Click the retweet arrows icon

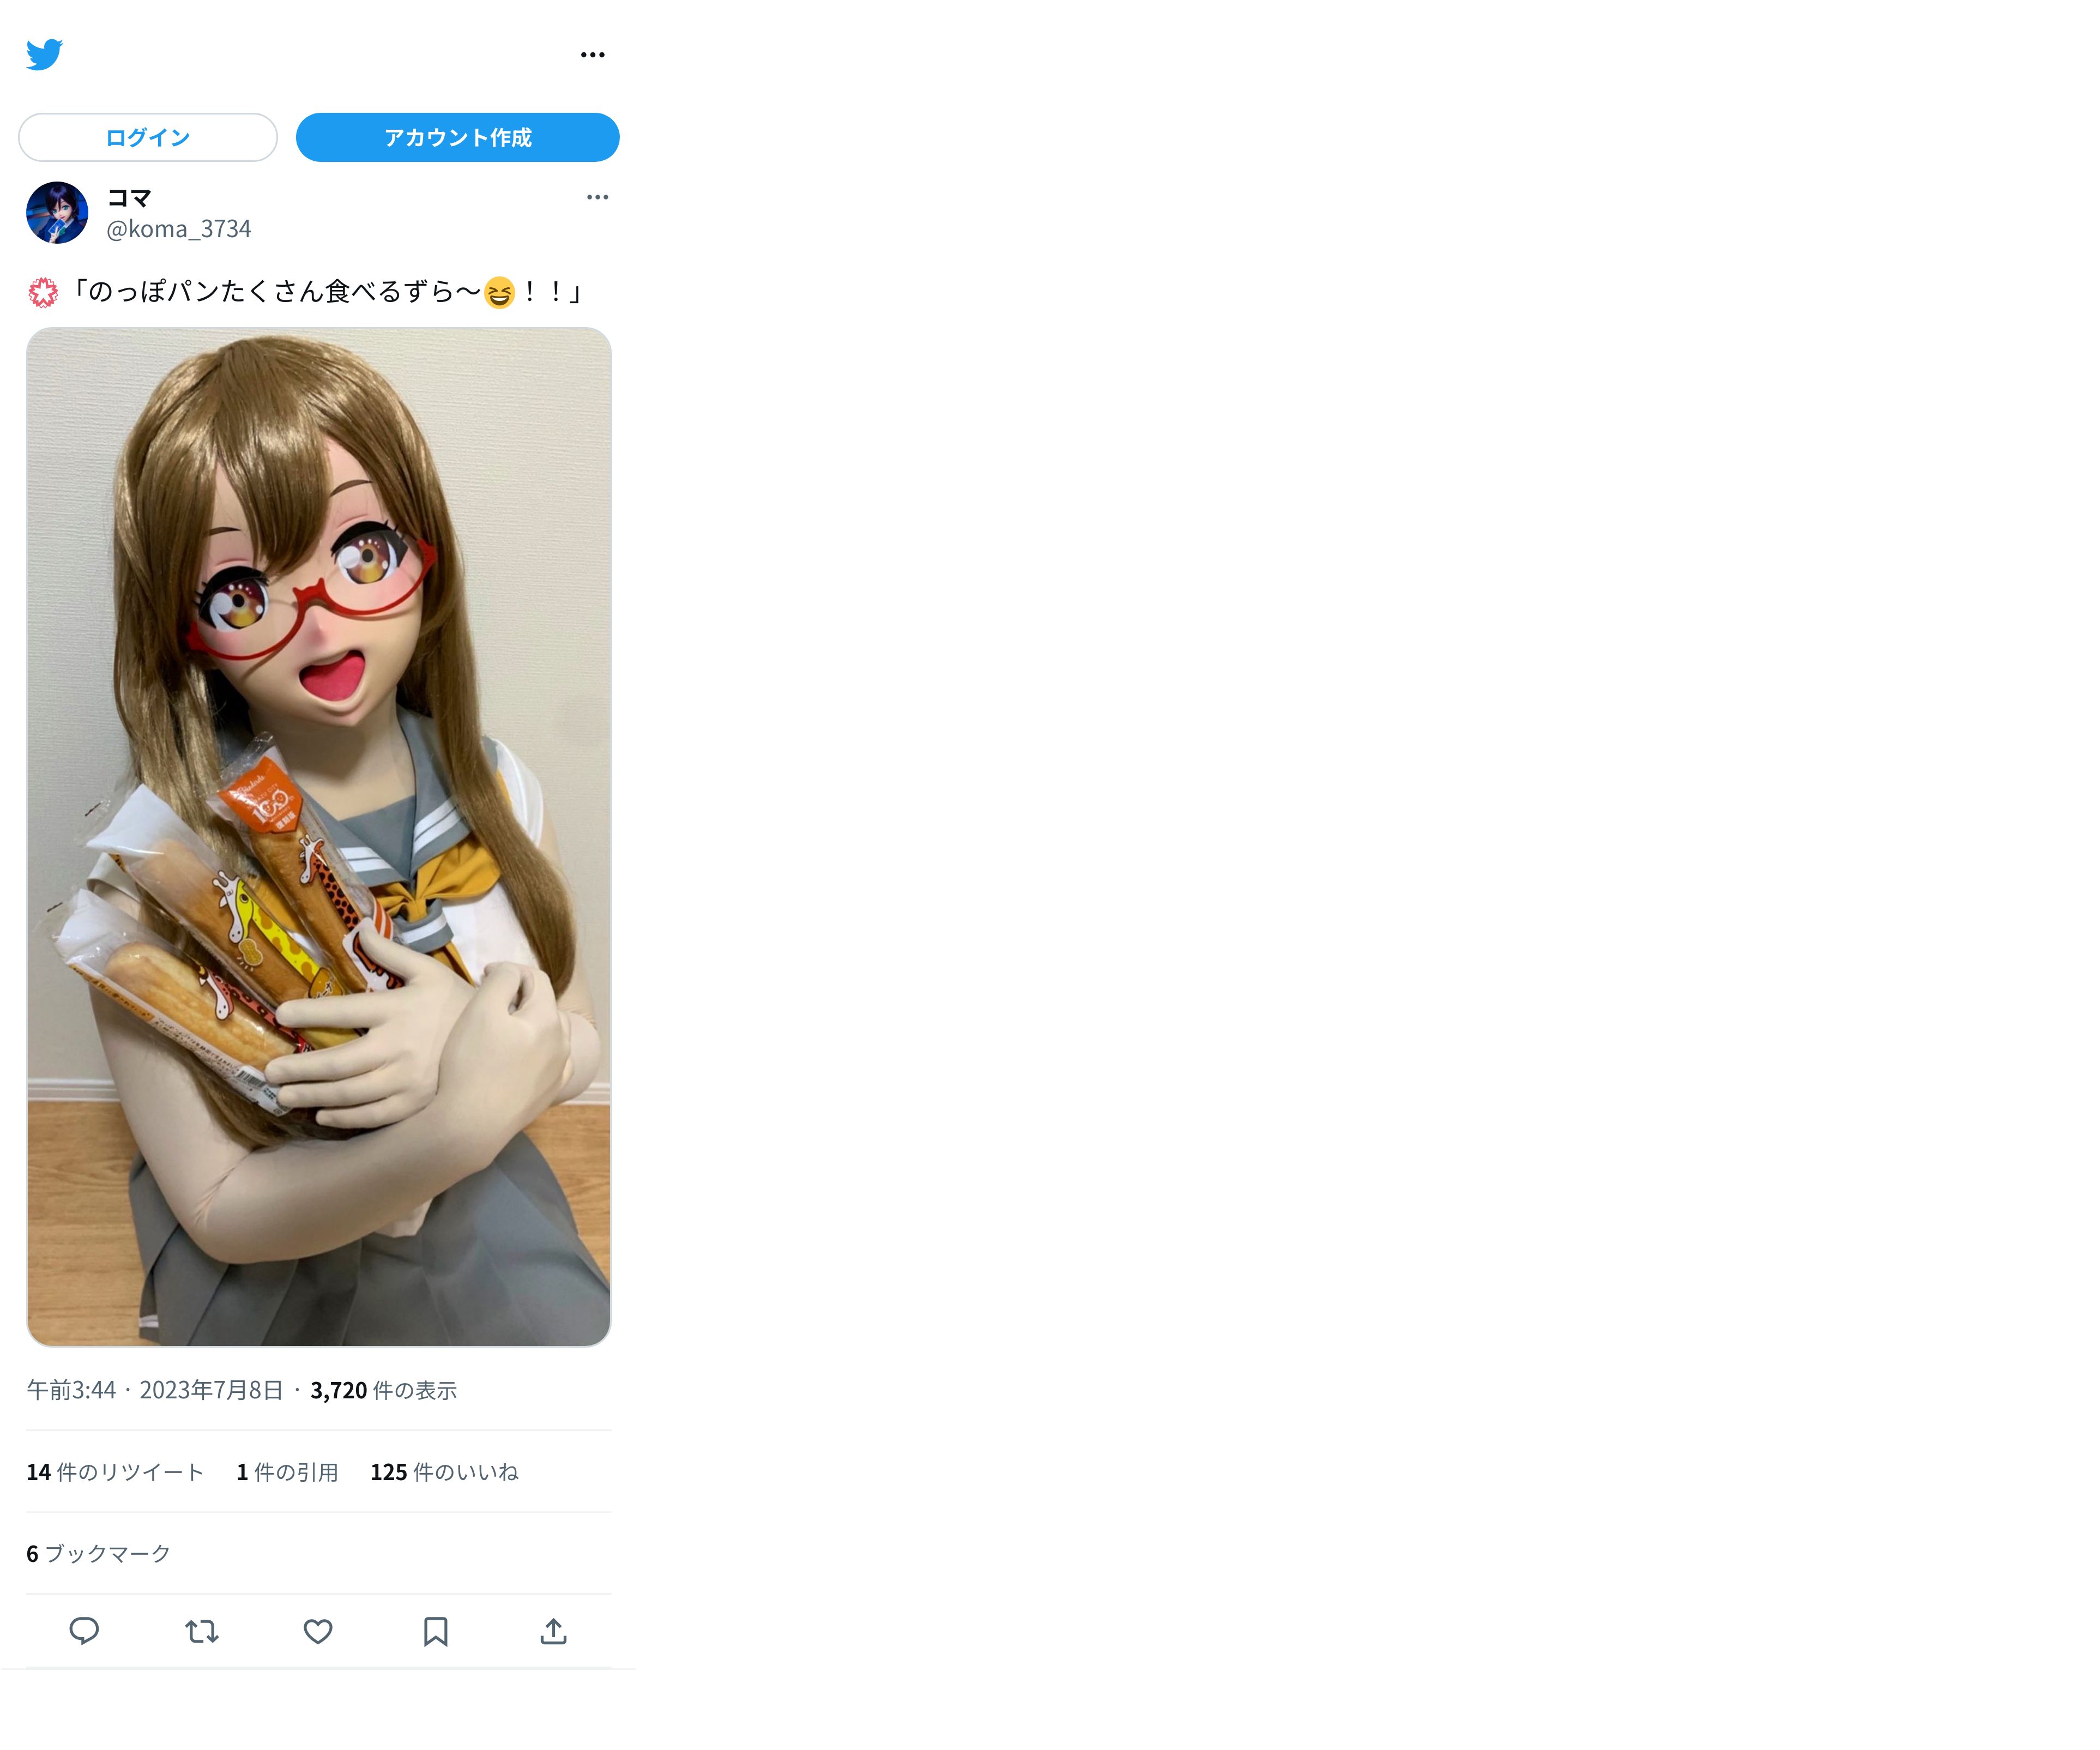tap(201, 1631)
